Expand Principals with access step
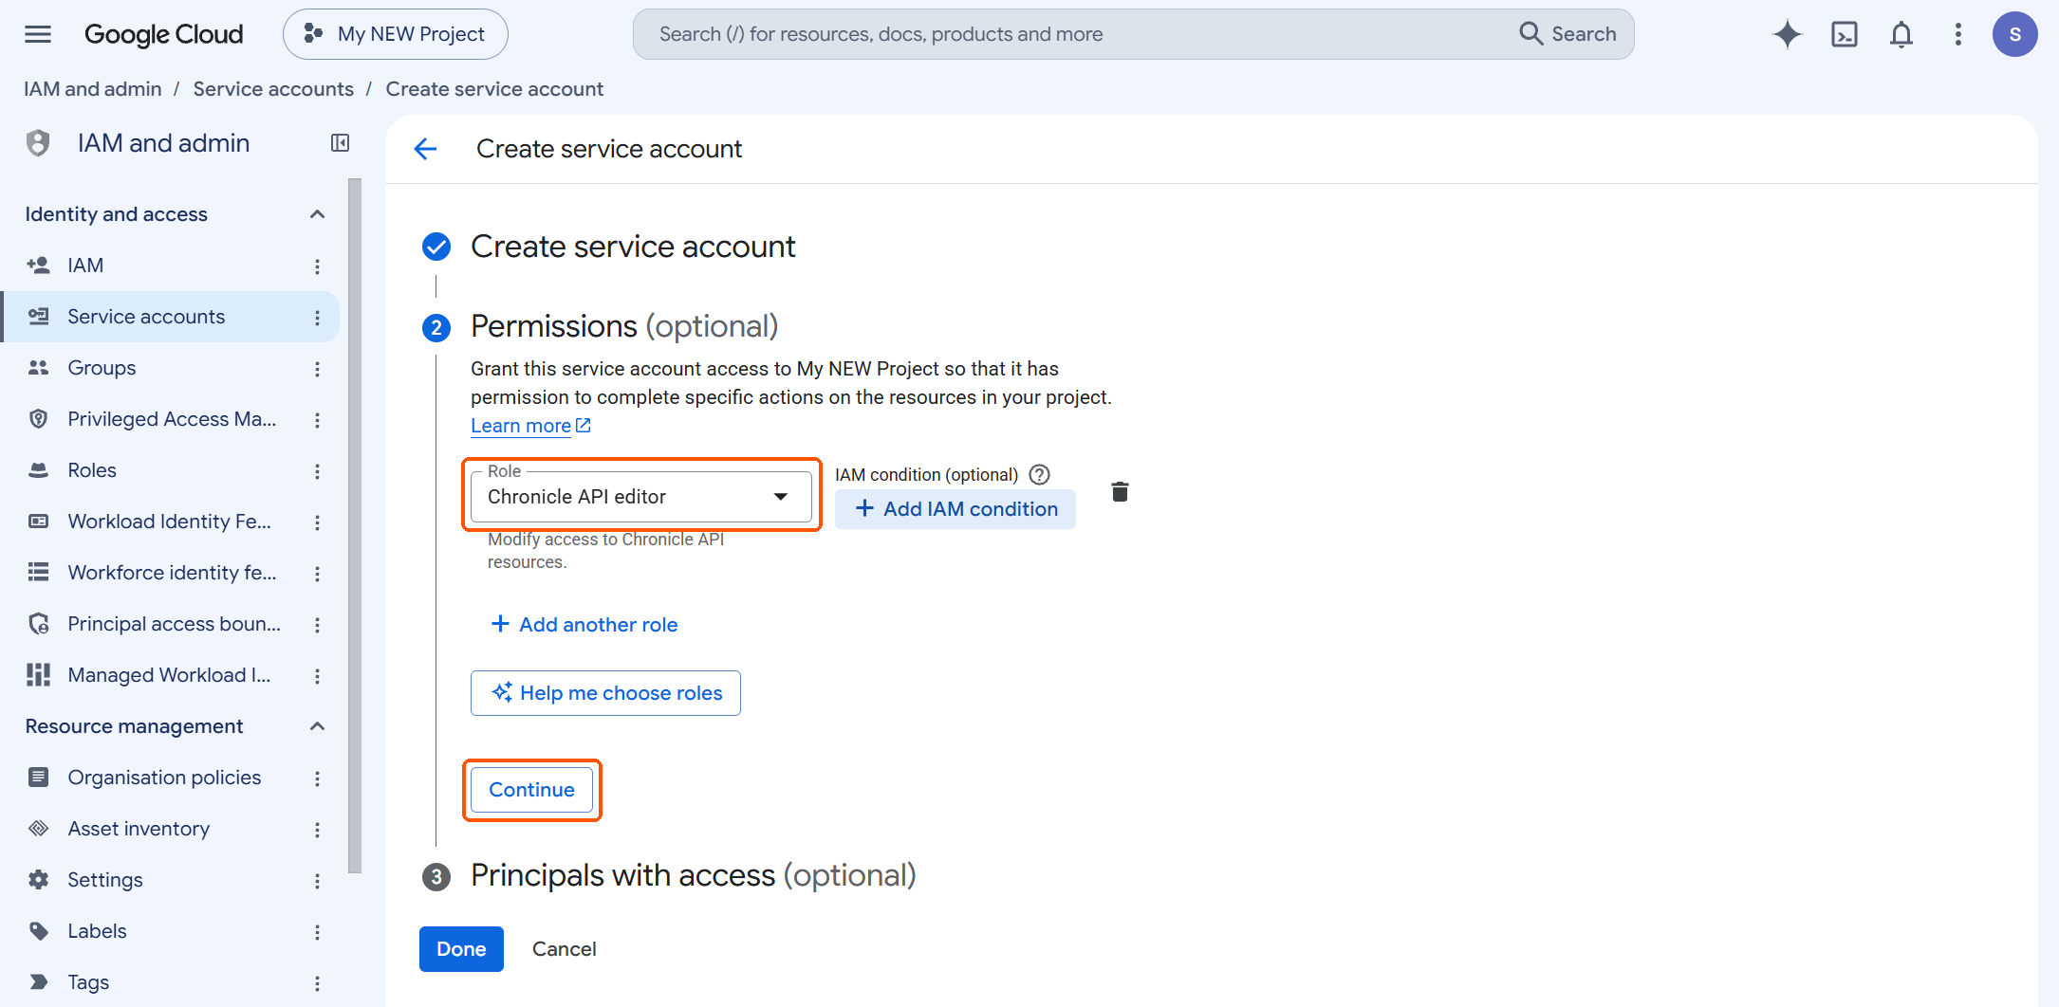This screenshot has height=1007, width=2059. click(x=693, y=875)
